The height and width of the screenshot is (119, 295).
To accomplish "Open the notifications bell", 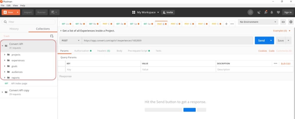I will click(272, 12).
